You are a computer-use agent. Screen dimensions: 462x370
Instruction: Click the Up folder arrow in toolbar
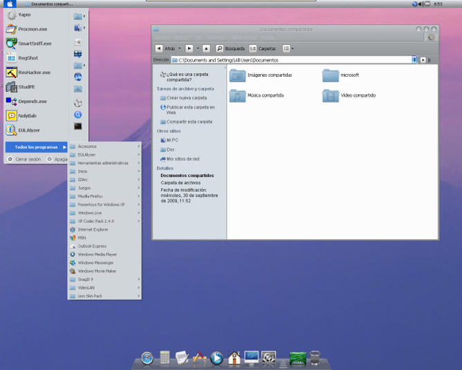tap(207, 48)
